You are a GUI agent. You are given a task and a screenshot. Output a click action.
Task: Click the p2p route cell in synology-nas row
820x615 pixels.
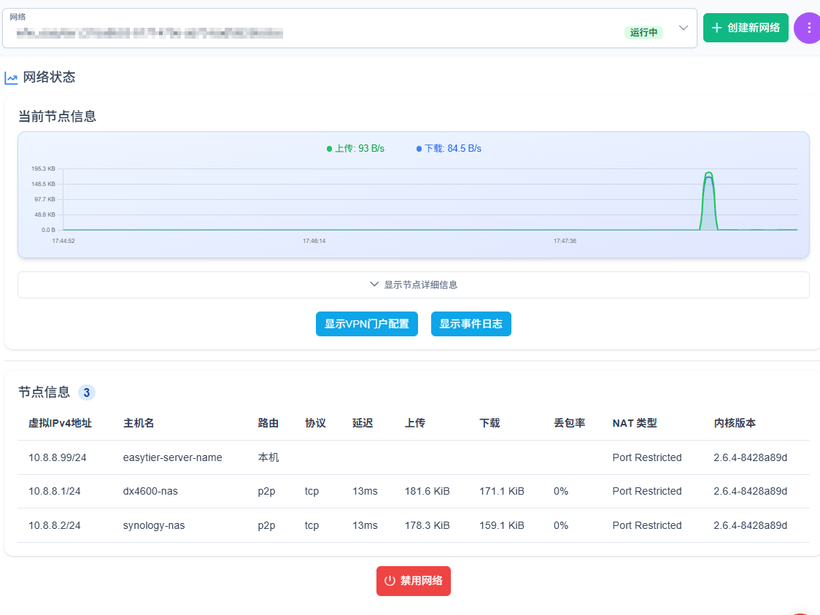pos(266,525)
